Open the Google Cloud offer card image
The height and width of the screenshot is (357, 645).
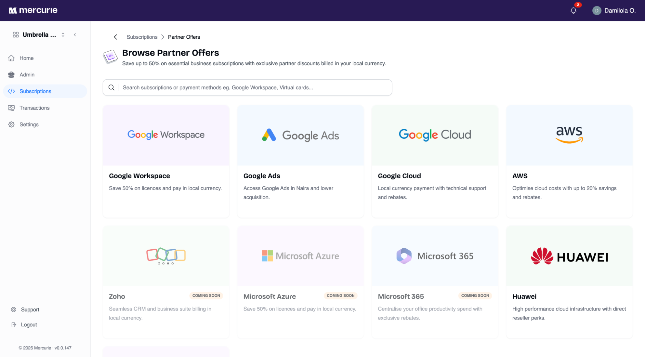coord(435,135)
